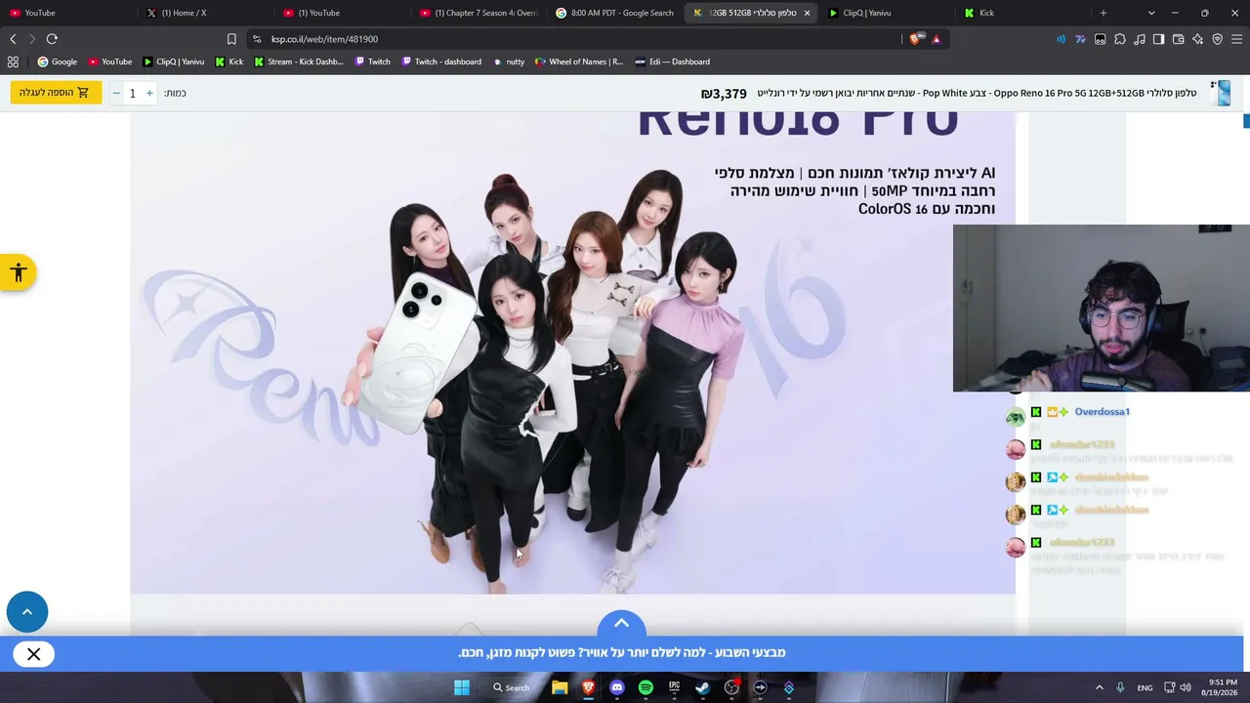Open the Twitch bookmark

pos(373,62)
